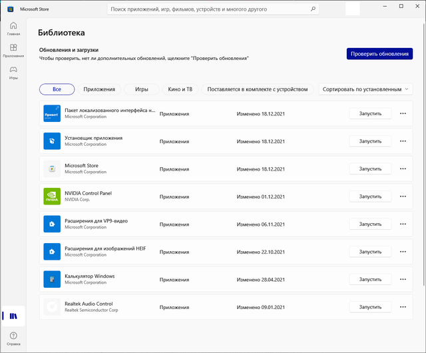Viewport: 426px width, 353px height.
Task: Launch Microsoft Store row with Запустить
Action: (x=370, y=169)
